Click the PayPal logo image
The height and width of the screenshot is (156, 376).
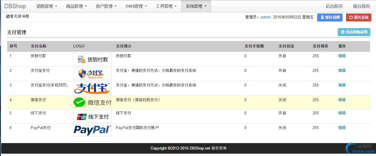click(92, 130)
